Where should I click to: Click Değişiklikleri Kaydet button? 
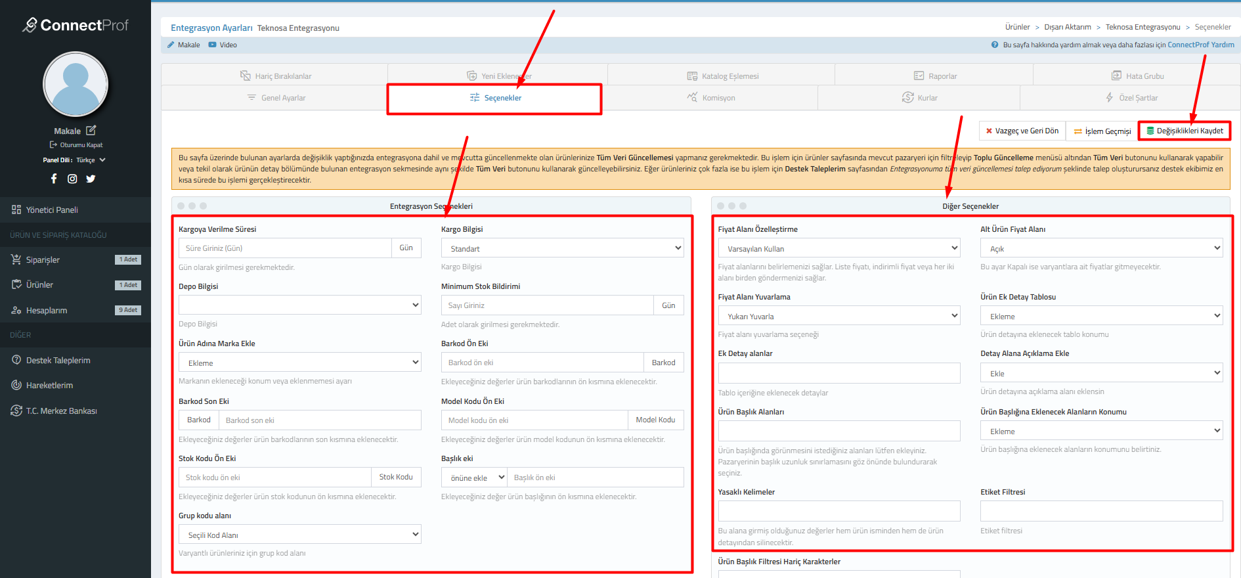[1184, 131]
